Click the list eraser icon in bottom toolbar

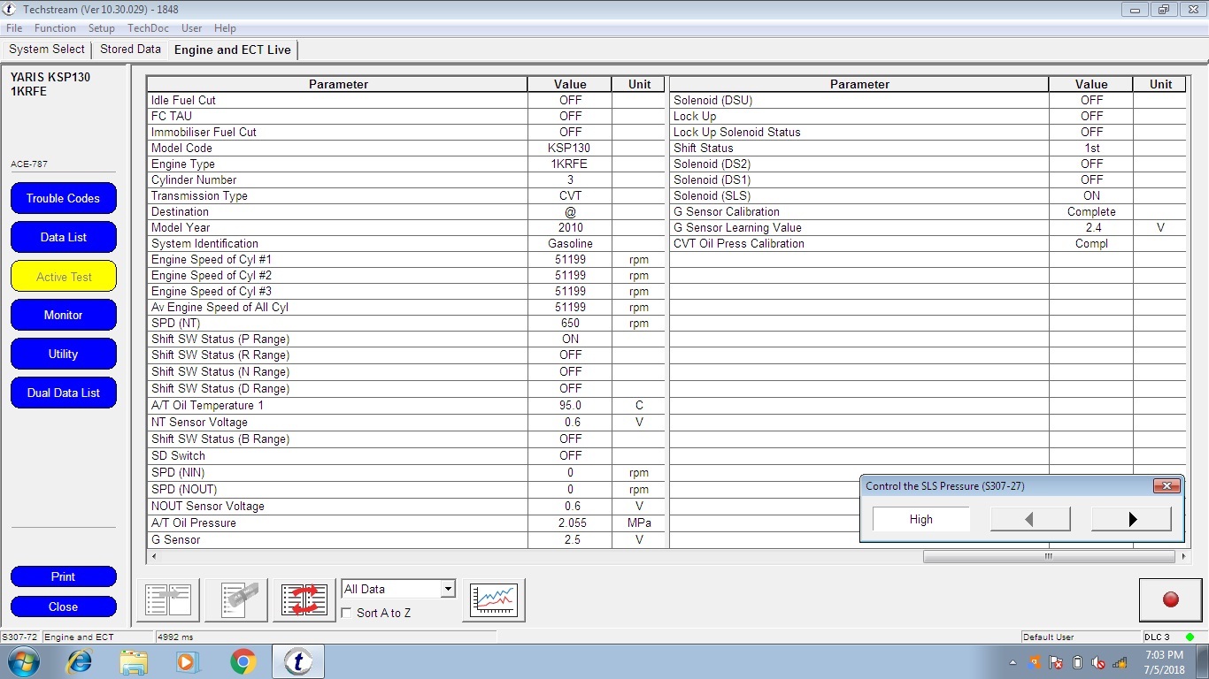point(236,600)
